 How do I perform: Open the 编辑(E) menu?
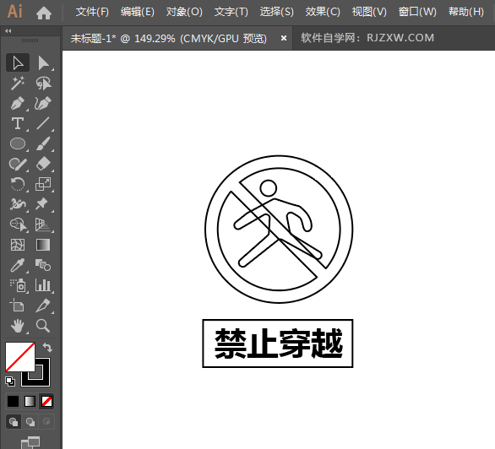click(x=138, y=12)
